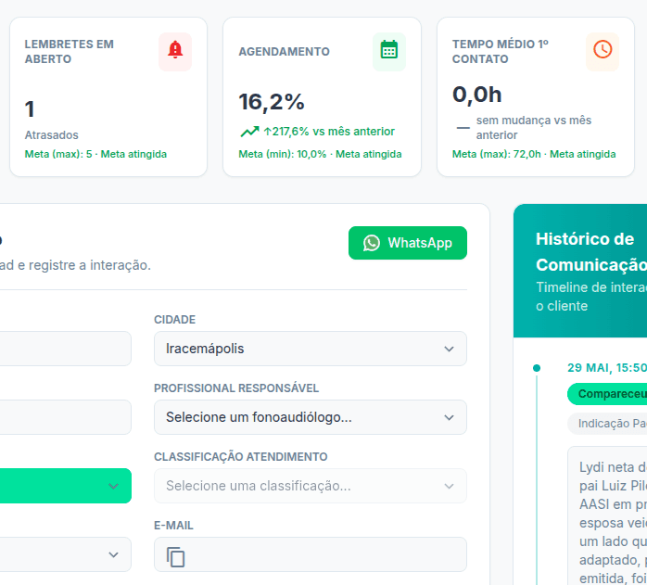Click the Lydi neta note text box
The width and height of the screenshot is (647, 585).
[607, 515]
